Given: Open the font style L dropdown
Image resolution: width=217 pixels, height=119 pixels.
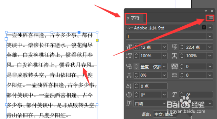Looking at the screenshot, I should [x=210, y=36].
